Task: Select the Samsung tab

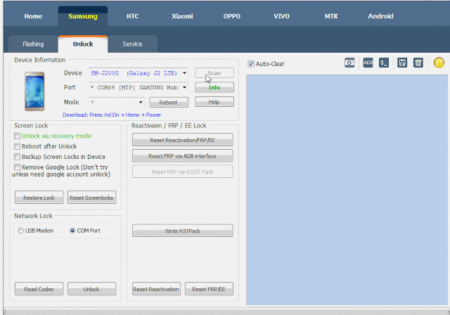Action: (83, 16)
